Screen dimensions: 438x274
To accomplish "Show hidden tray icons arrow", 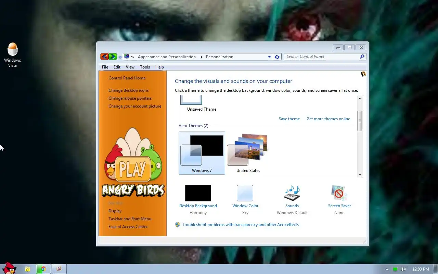I will point(387,269).
